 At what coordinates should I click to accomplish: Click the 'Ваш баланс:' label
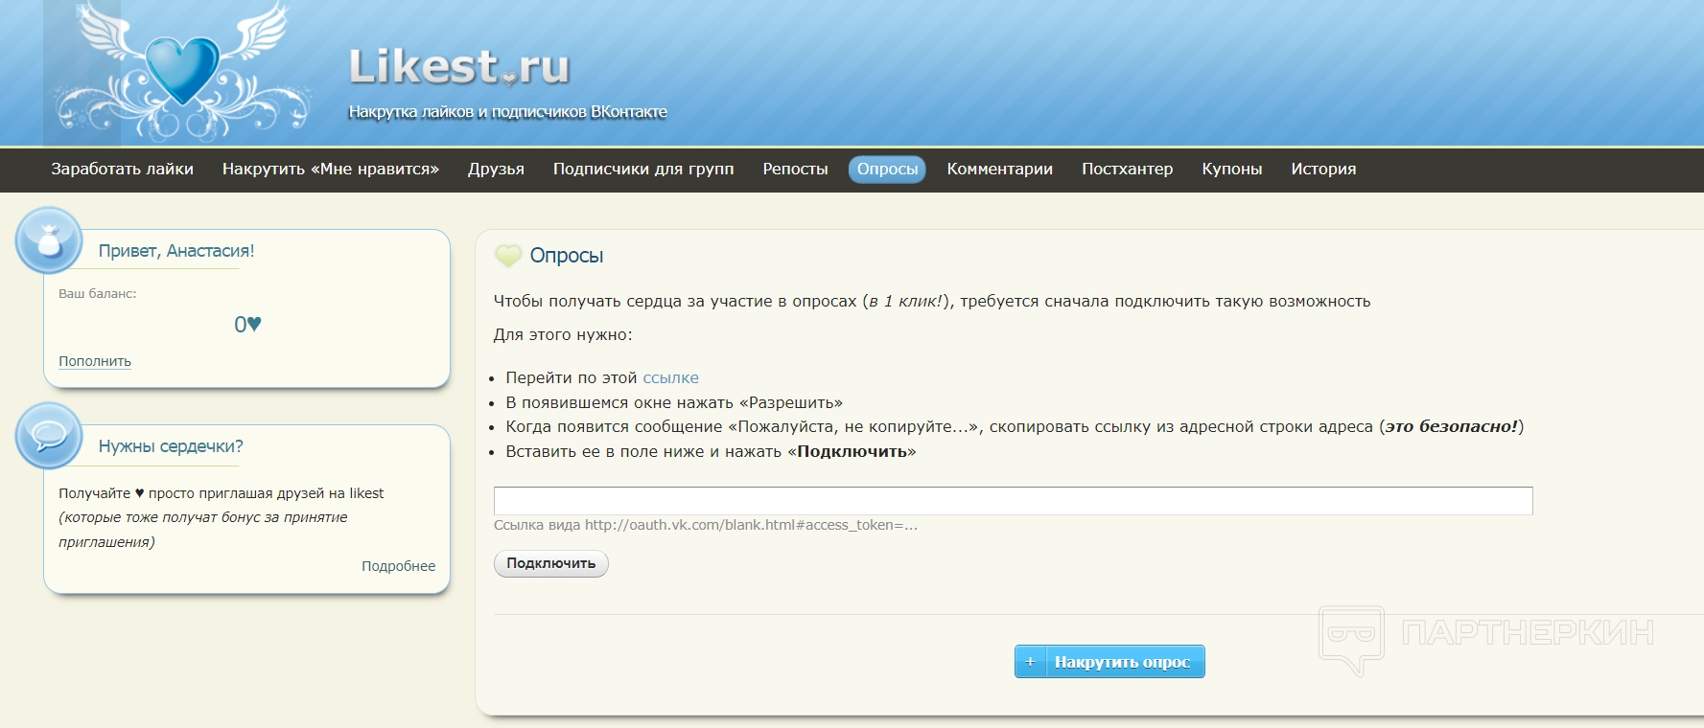(x=98, y=294)
